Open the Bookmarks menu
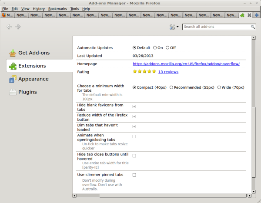 point(57,9)
